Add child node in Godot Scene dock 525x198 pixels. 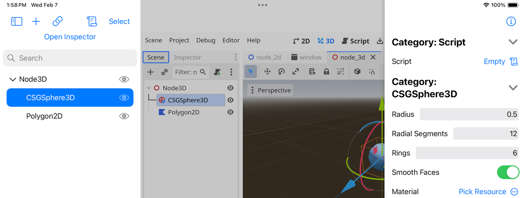pos(150,72)
